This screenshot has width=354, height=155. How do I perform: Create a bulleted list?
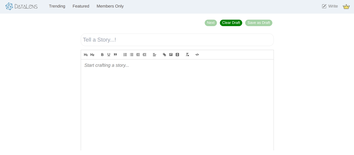tap(132, 55)
